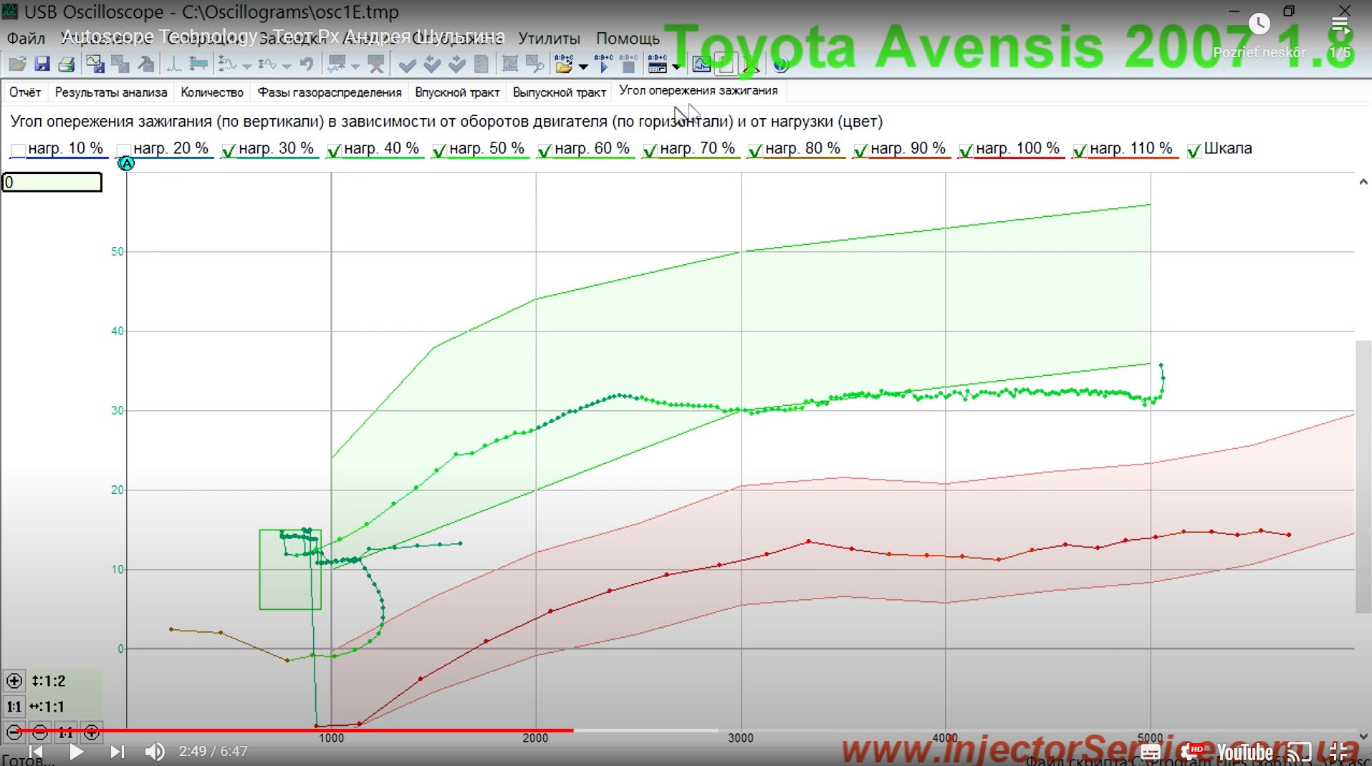Click the YouTube logo link
The width and height of the screenshot is (1372, 766).
tap(1244, 752)
